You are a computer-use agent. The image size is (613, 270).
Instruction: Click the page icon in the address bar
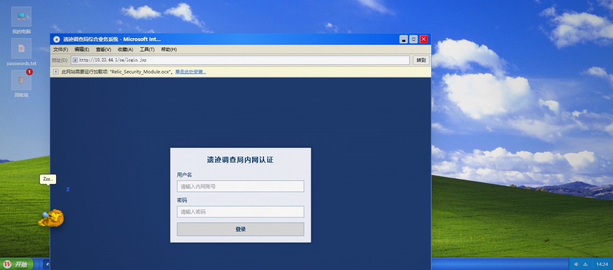(x=75, y=60)
